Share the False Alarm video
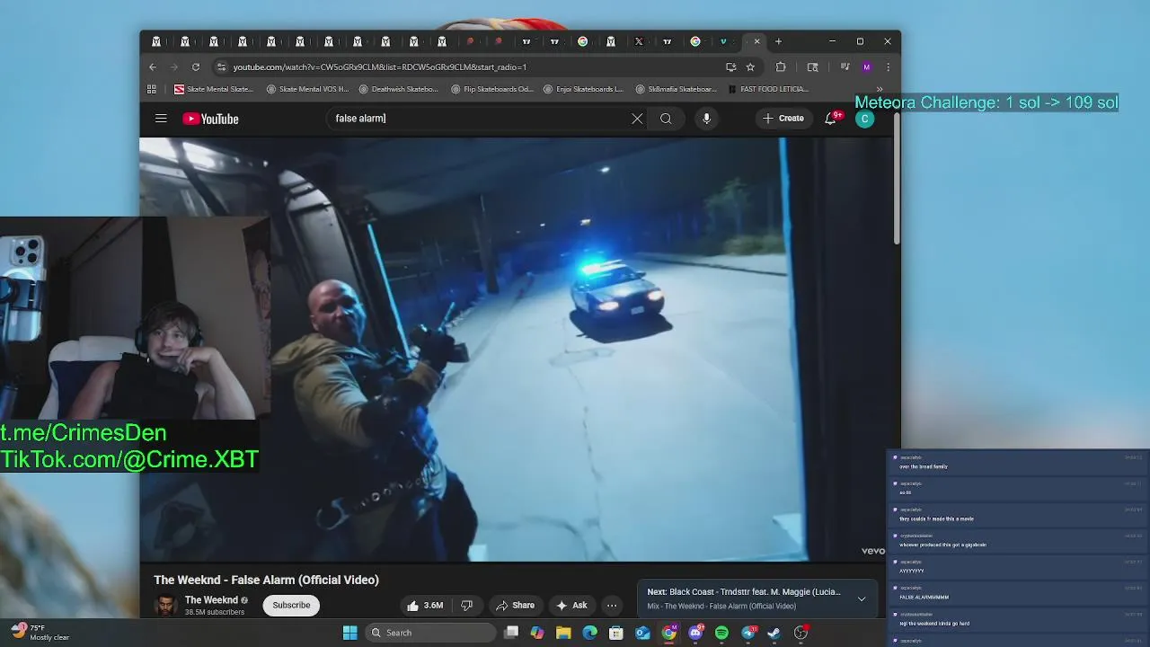 coord(516,606)
